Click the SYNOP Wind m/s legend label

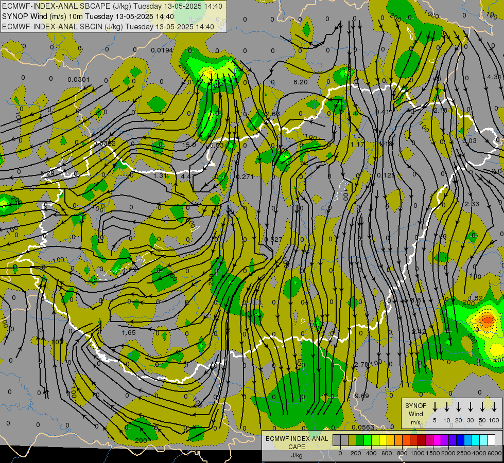[x=415, y=414]
